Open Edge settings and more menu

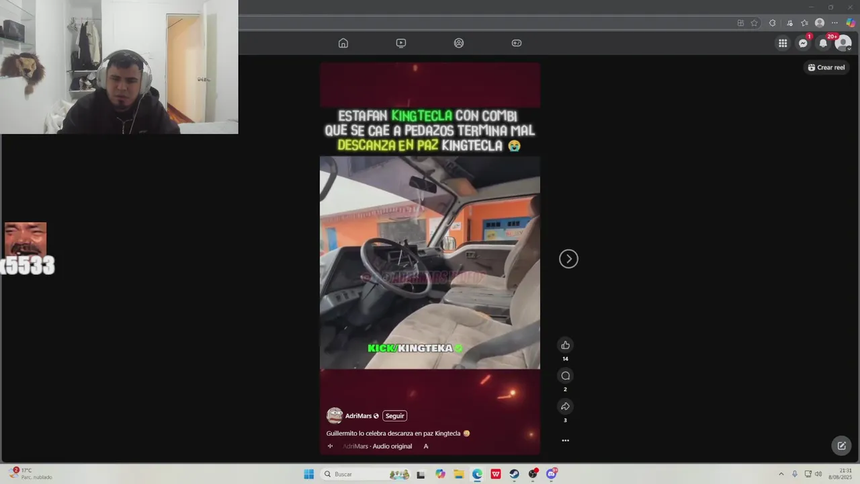tap(835, 23)
